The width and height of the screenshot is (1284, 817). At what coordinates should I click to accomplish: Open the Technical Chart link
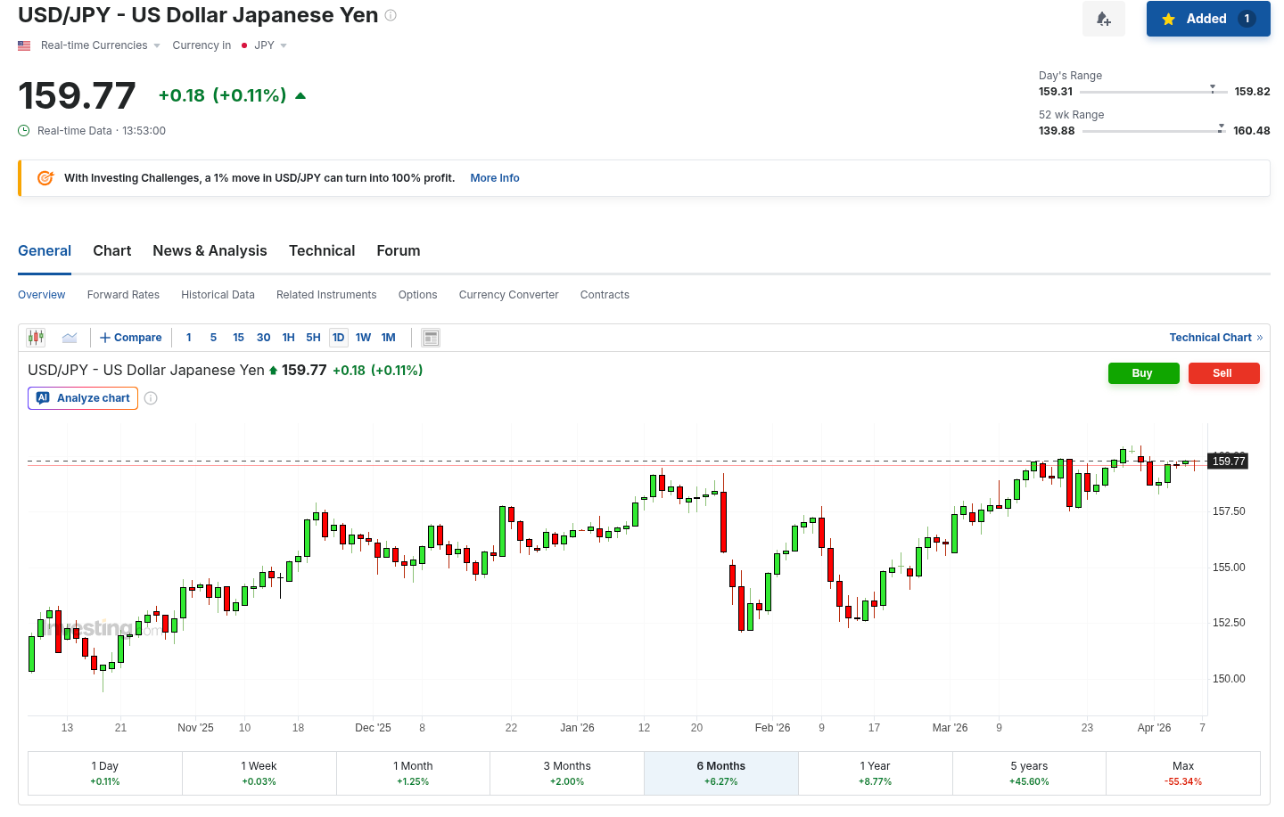click(x=1216, y=338)
